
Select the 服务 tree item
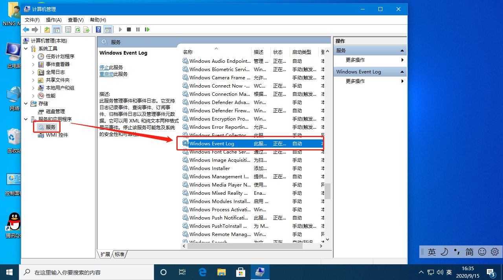tap(47, 127)
